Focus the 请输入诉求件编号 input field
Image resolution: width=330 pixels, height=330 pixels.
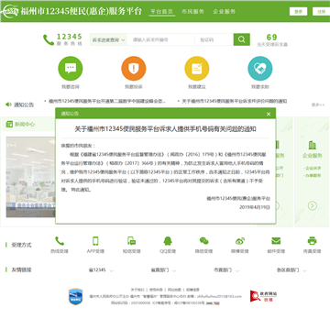[160, 39]
